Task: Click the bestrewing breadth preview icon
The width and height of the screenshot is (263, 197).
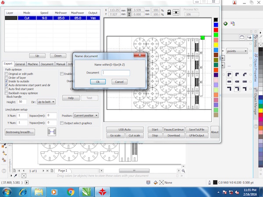Action: click(52, 132)
